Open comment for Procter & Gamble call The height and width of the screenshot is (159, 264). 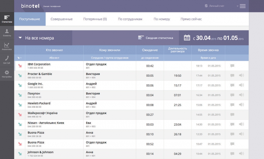click(232, 76)
